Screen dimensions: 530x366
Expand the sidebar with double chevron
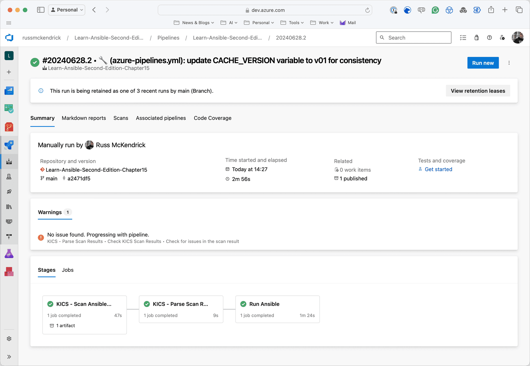tap(9, 357)
